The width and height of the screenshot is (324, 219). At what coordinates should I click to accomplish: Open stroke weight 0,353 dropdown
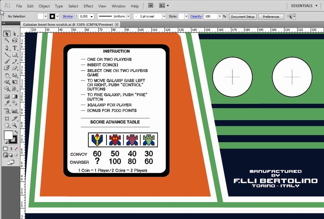[x=92, y=16]
